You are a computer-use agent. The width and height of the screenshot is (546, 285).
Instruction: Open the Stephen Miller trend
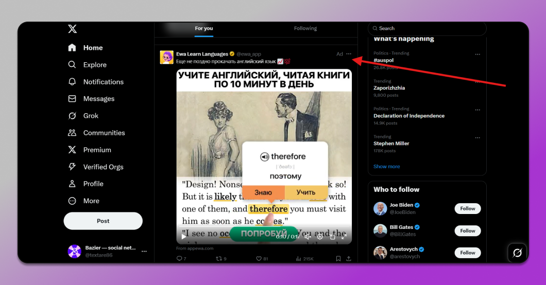[x=391, y=144]
